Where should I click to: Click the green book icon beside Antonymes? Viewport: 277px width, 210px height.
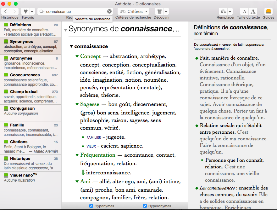(6, 58)
